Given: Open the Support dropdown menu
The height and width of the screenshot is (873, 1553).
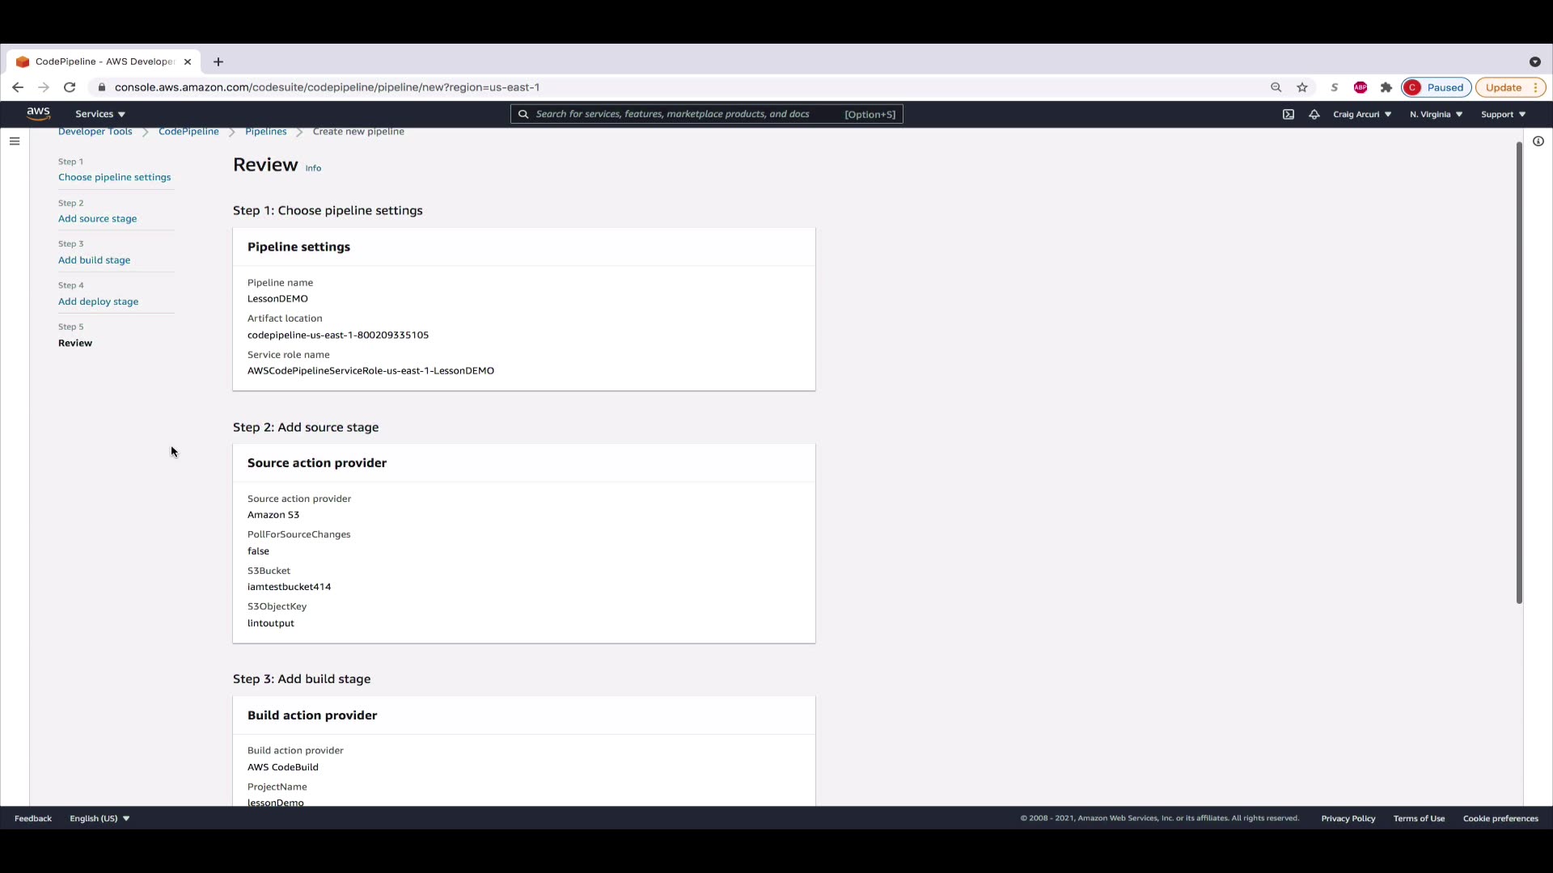Looking at the screenshot, I should click(x=1503, y=114).
